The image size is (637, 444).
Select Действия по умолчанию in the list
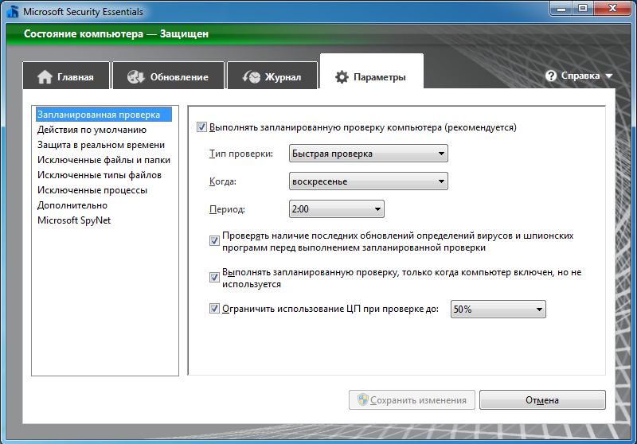[92, 130]
